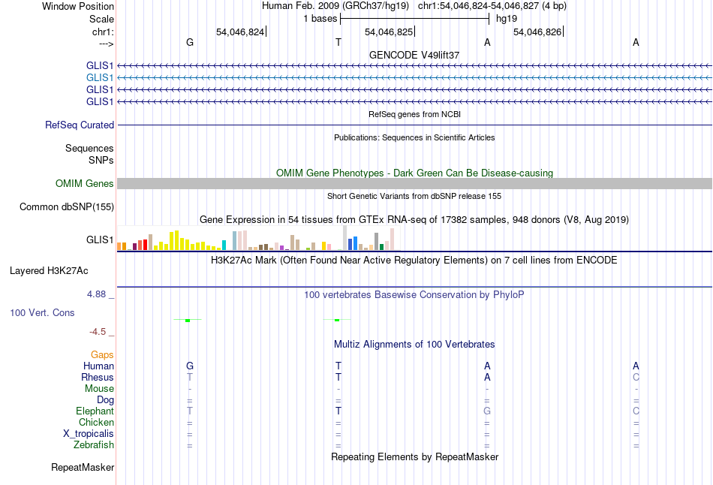
Task: Open 'Short Genetic Variants from dbSNP release 155'
Action: pos(414,196)
